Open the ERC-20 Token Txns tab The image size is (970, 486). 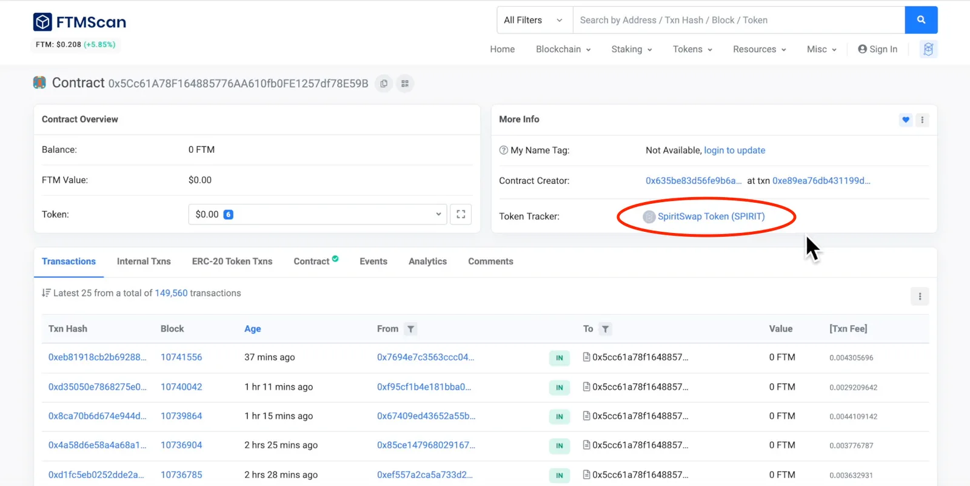point(232,262)
